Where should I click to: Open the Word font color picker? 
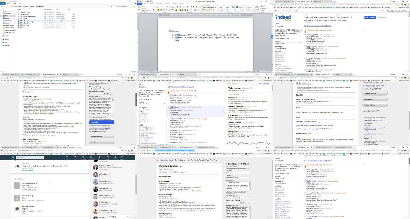(x=176, y=10)
